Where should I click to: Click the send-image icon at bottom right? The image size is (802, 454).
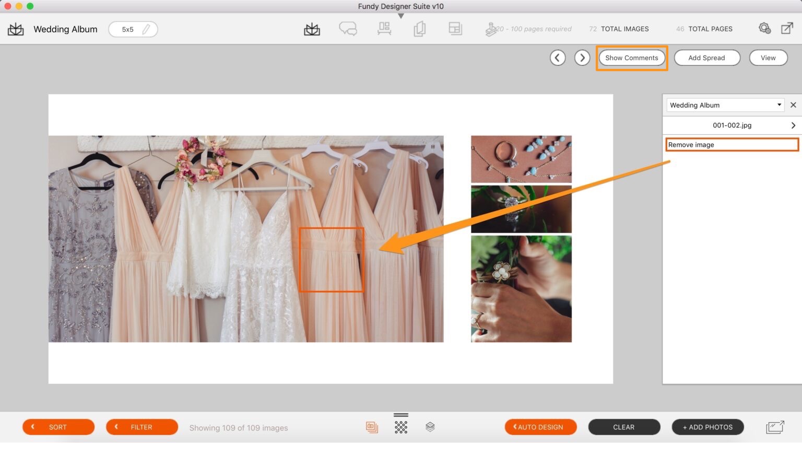tap(775, 427)
